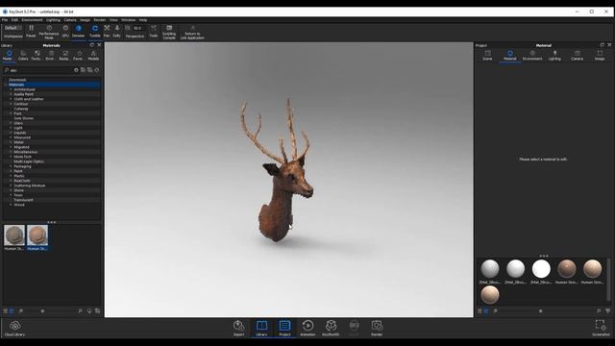Select the first ZMat material ball in Project

point(490,269)
